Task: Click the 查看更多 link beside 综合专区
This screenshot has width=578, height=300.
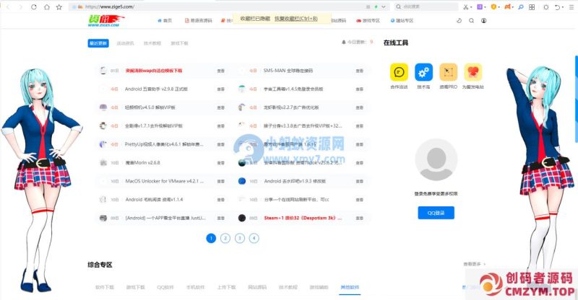Action: click(x=475, y=264)
